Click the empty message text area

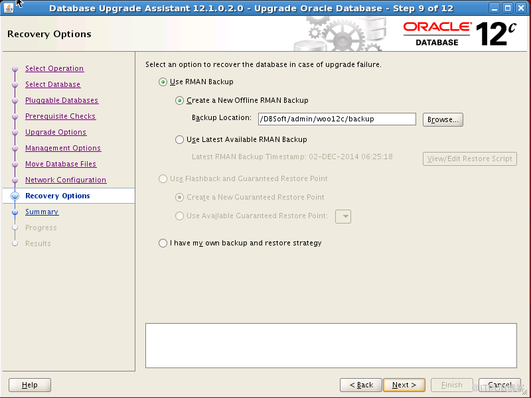click(331, 346)
